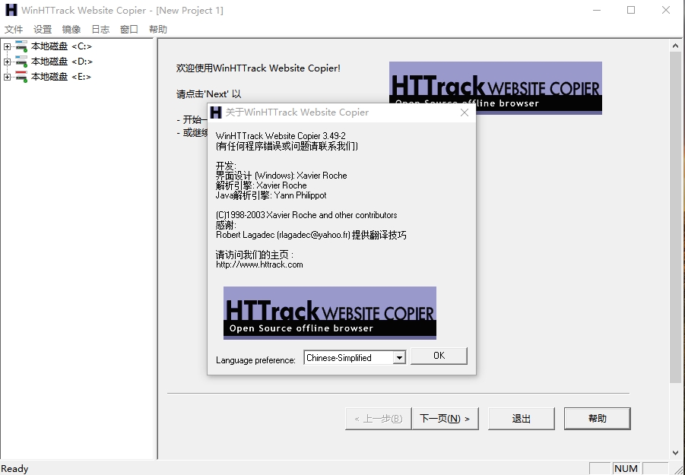Click the main window HTTrack app icon
The image size is (685, 475).
[11, 10]
